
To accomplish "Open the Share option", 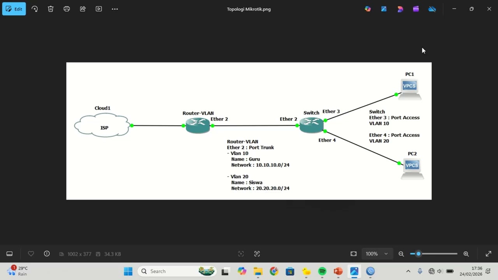I will [x=83, y=9].
